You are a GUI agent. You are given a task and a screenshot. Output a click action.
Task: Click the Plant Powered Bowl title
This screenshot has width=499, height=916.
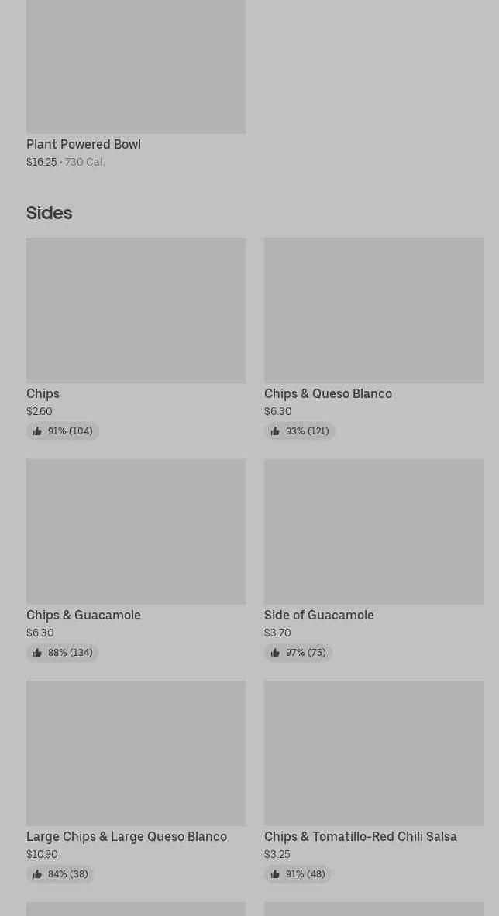(x=84, y=144)
